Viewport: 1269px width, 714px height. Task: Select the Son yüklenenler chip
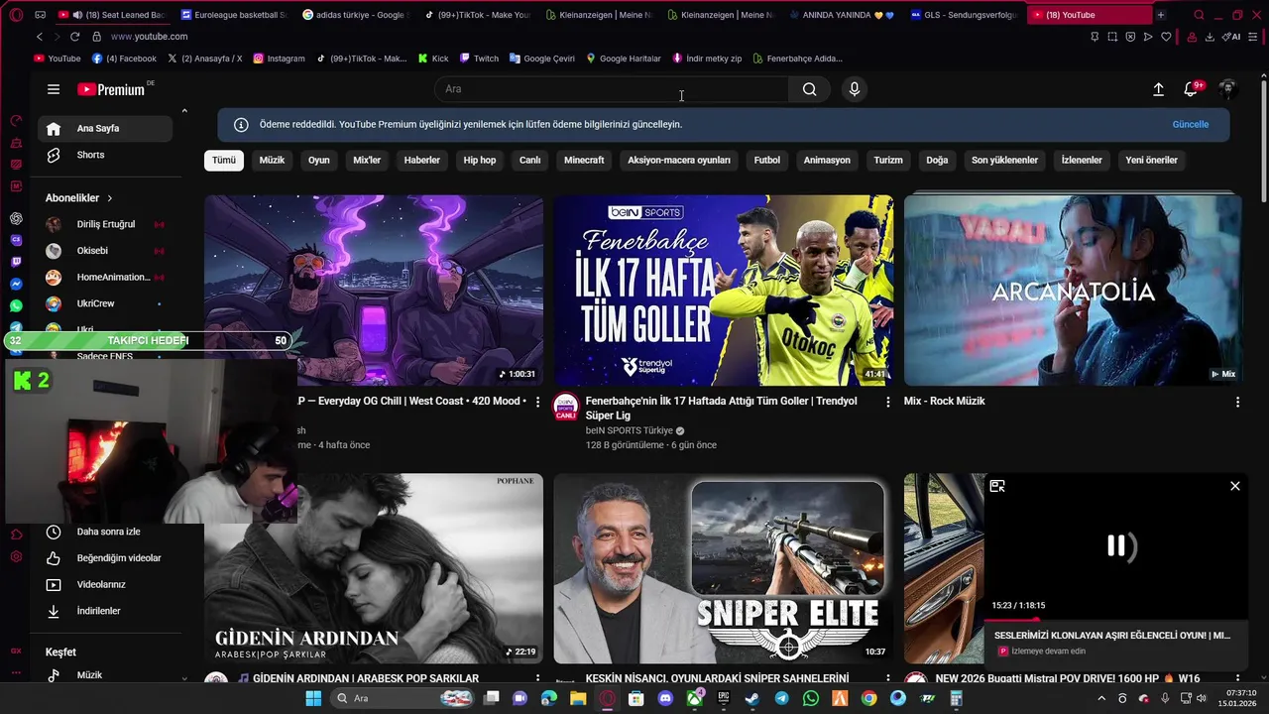1004,161
